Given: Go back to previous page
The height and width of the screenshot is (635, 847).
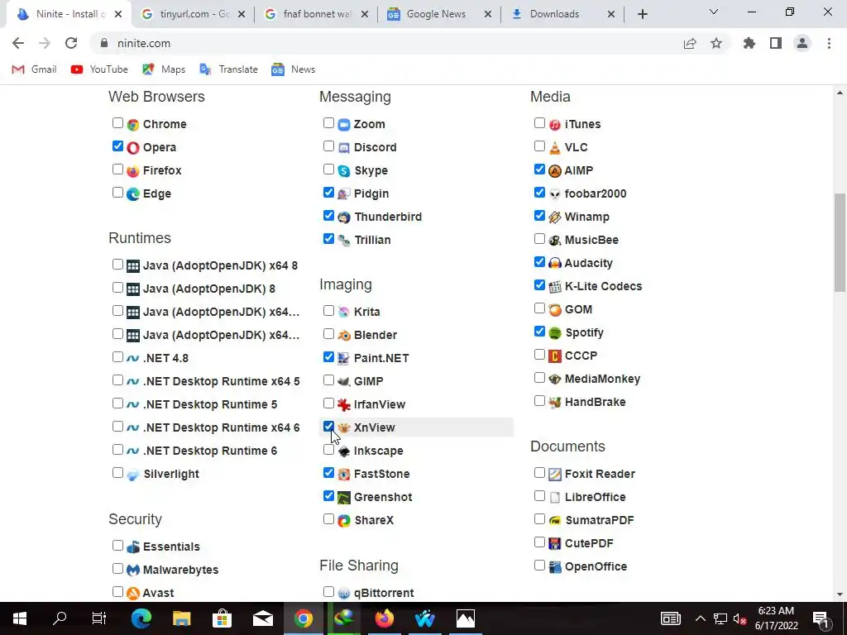Looking at the screenshot, I should pos(18,43).
